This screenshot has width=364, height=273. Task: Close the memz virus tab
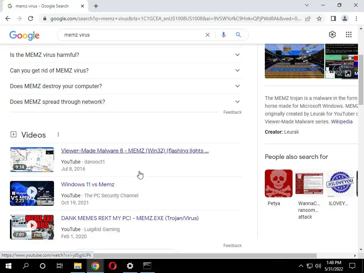click(82, 6)
